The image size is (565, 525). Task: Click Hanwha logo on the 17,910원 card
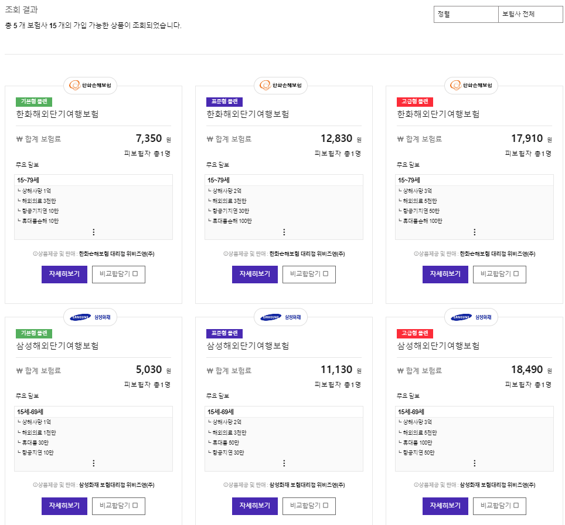coord(471,86)
